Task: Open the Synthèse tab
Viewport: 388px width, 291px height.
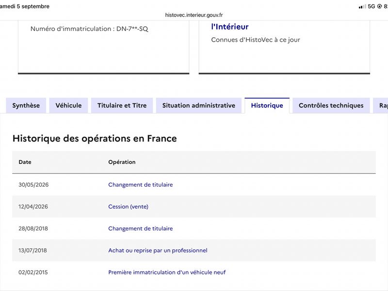Action: pos(26,105)
